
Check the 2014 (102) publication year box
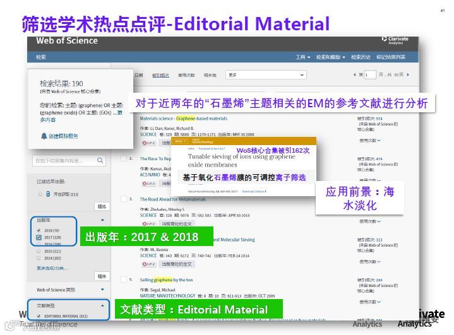(39, 258)
